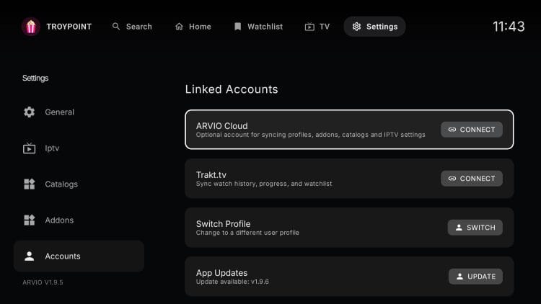Click the App Updates title text

[222, 272]
